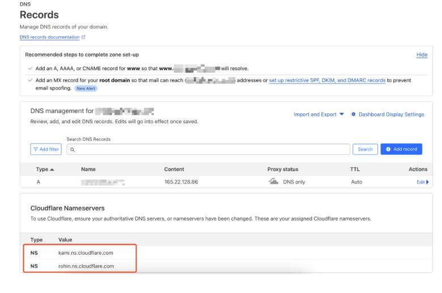The height and width of the screenshot is (293, 442).
Task: Click the gray DNS only cloud icon
Action: click(274, 182)
